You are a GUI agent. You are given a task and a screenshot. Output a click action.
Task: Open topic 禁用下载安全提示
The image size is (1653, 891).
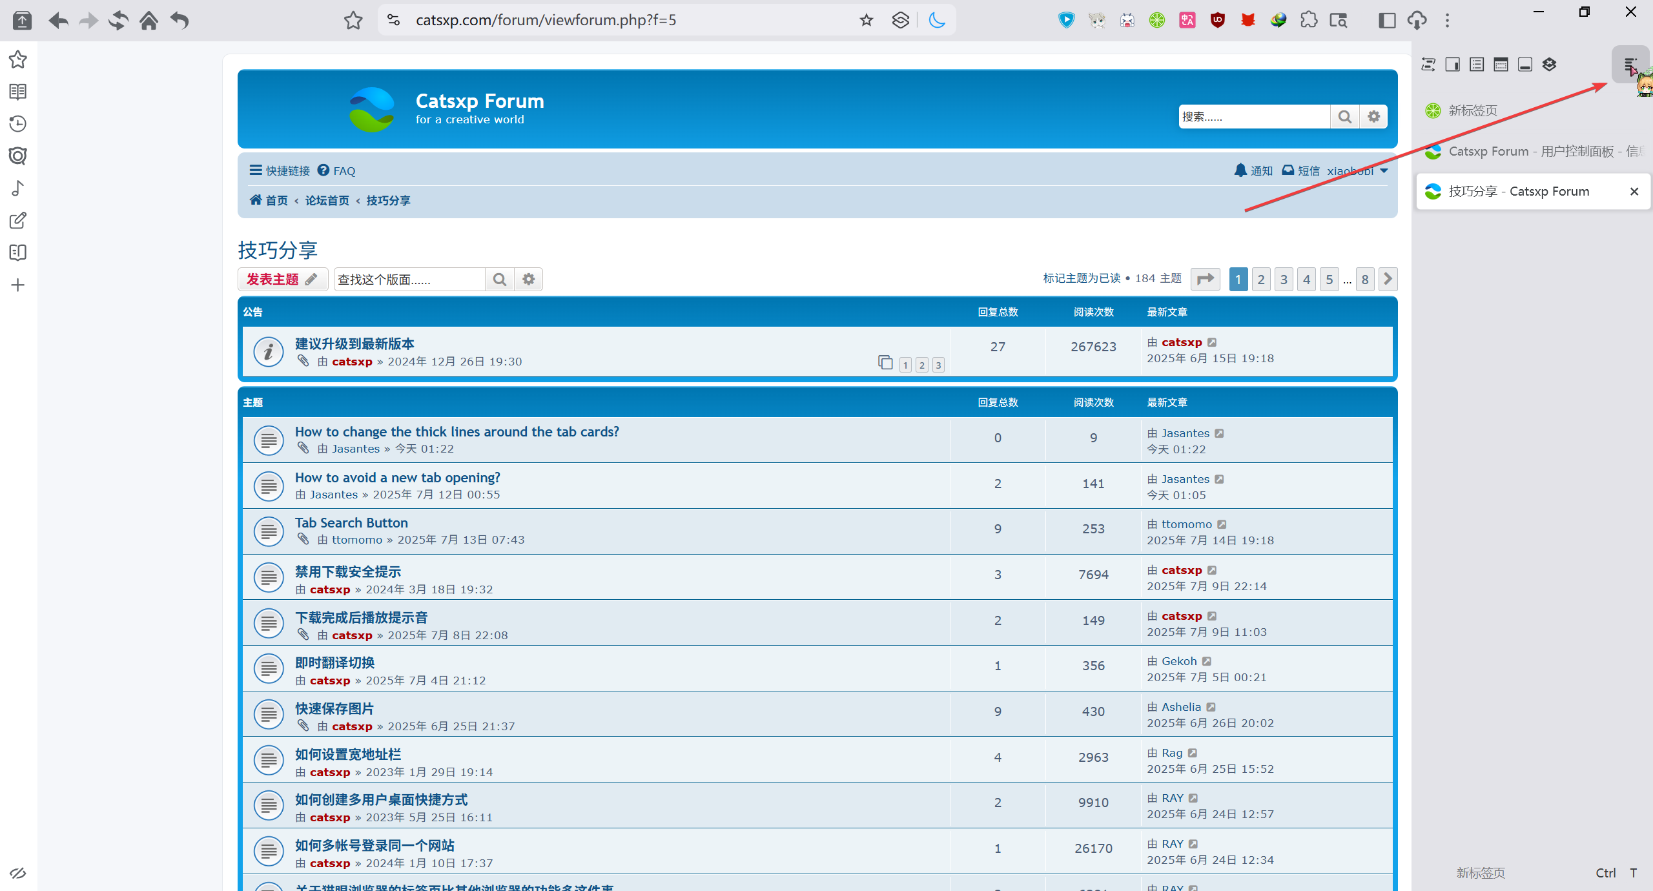click(x=348, y=571)
